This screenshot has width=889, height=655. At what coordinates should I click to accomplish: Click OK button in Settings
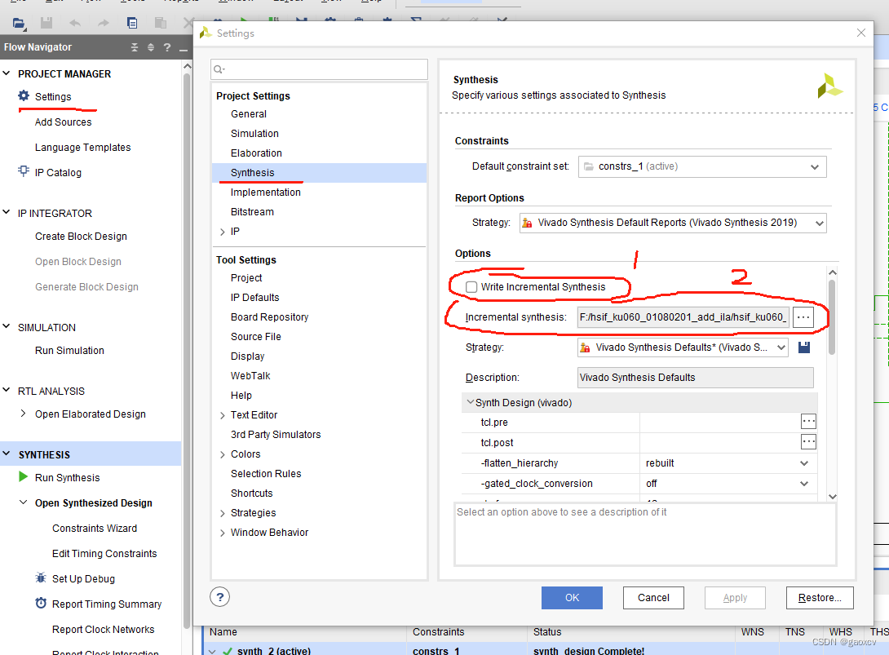coord(572,598)
